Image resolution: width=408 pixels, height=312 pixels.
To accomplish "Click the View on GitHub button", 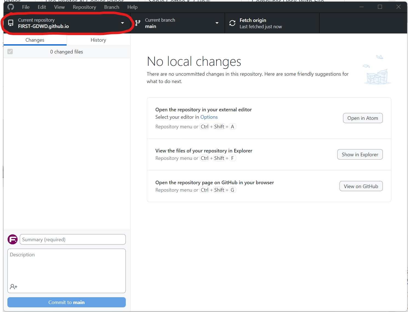I will (361, 186).
